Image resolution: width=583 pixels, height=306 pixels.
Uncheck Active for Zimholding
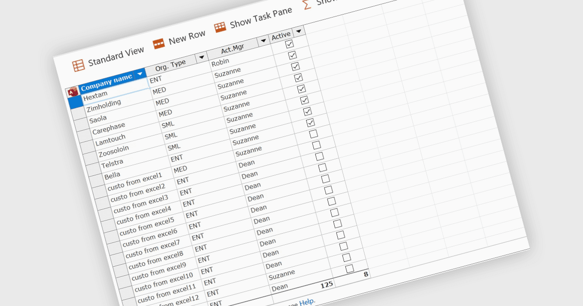pos(292,55)
